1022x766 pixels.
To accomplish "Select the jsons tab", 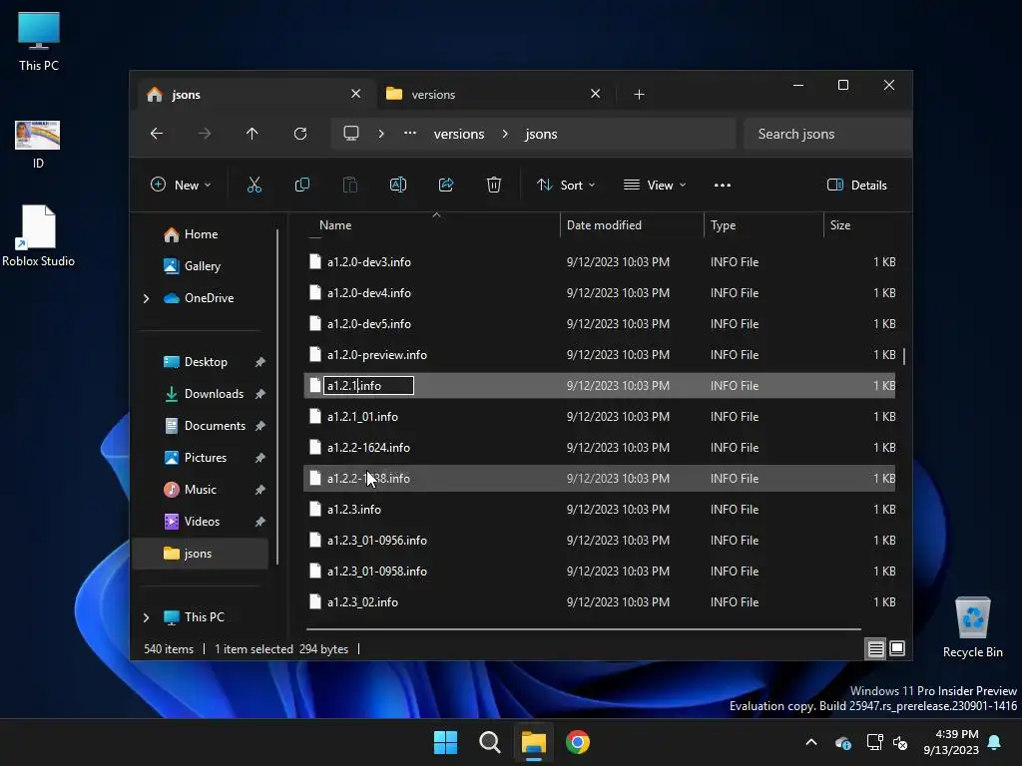I will 255,95.
